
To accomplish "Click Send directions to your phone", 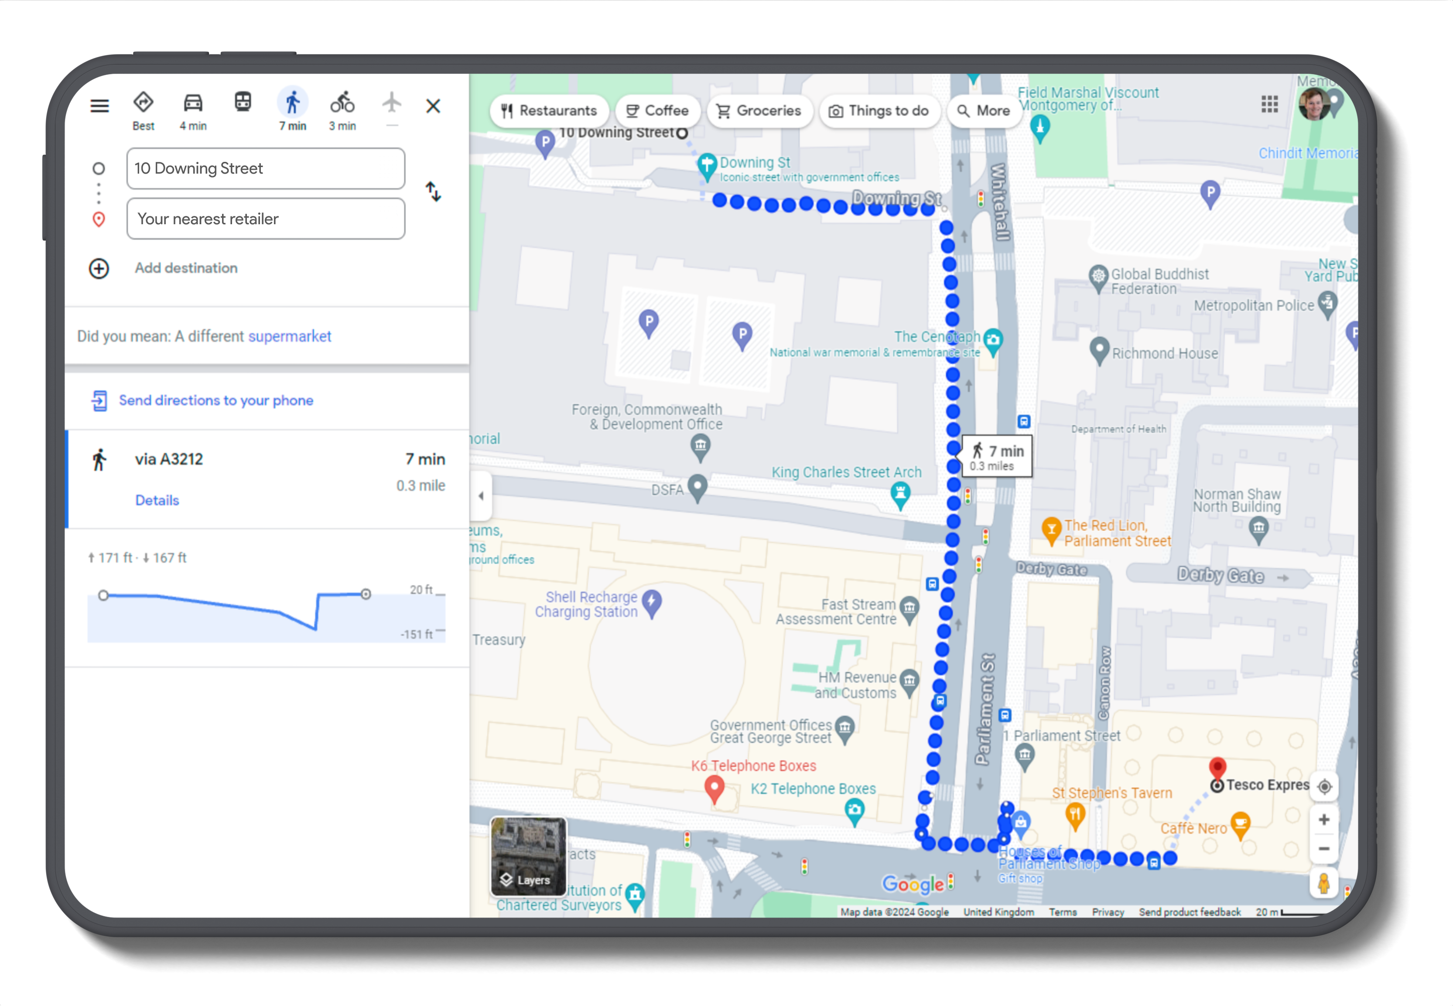I will (216, 400).
